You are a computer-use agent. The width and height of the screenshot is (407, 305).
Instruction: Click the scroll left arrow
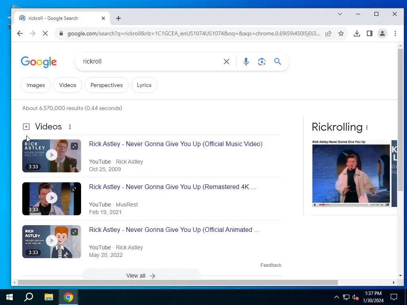click(x=15, y=282)
